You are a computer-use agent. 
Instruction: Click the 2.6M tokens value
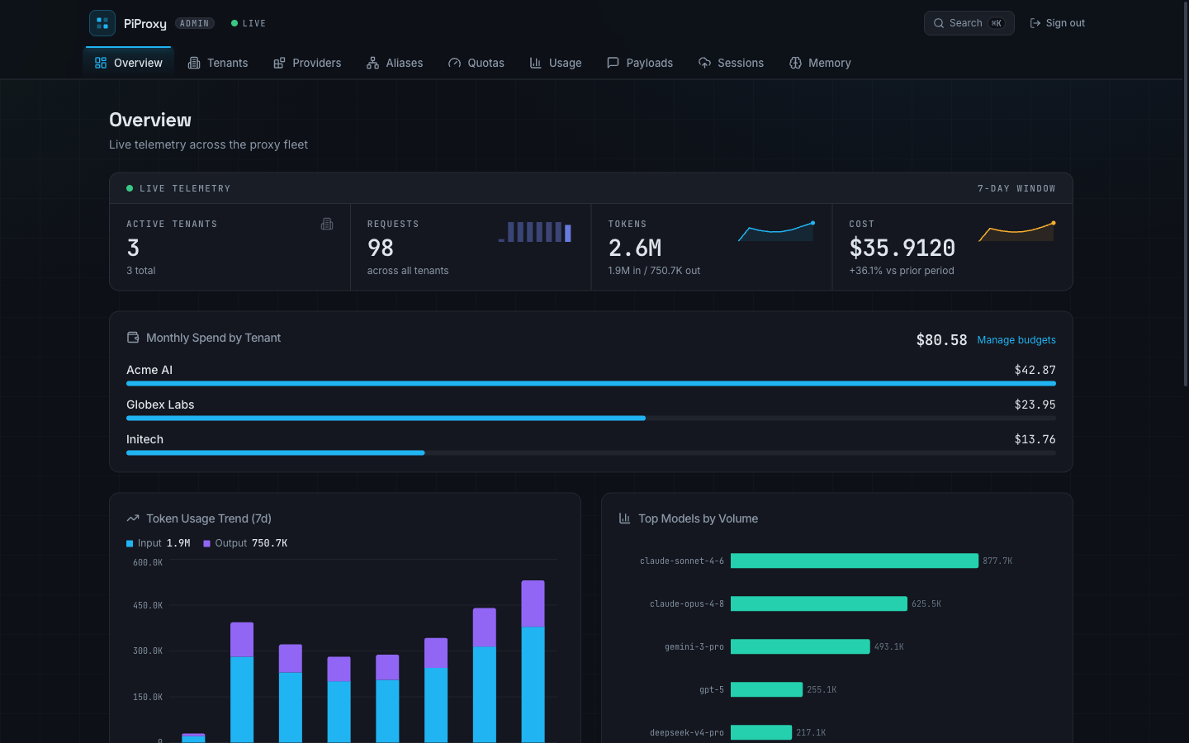tap(635, 248)
